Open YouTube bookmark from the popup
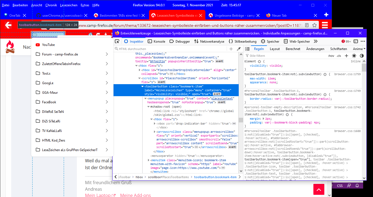The height and width of the screenshot is (197, 373). point(48,45)
